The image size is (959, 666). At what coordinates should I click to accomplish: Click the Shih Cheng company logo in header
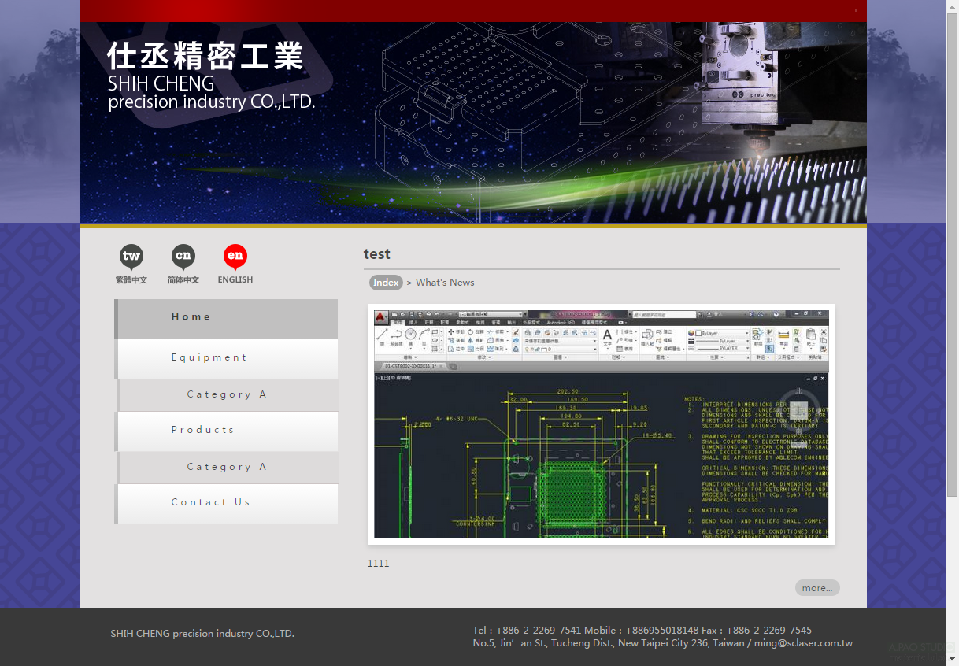click(x=210, y=76)
